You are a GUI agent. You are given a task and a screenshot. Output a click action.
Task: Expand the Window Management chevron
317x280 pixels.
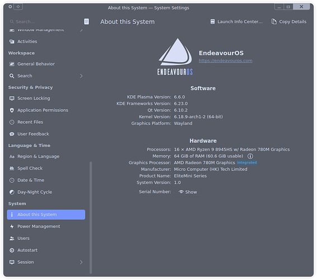click(81, 30)
